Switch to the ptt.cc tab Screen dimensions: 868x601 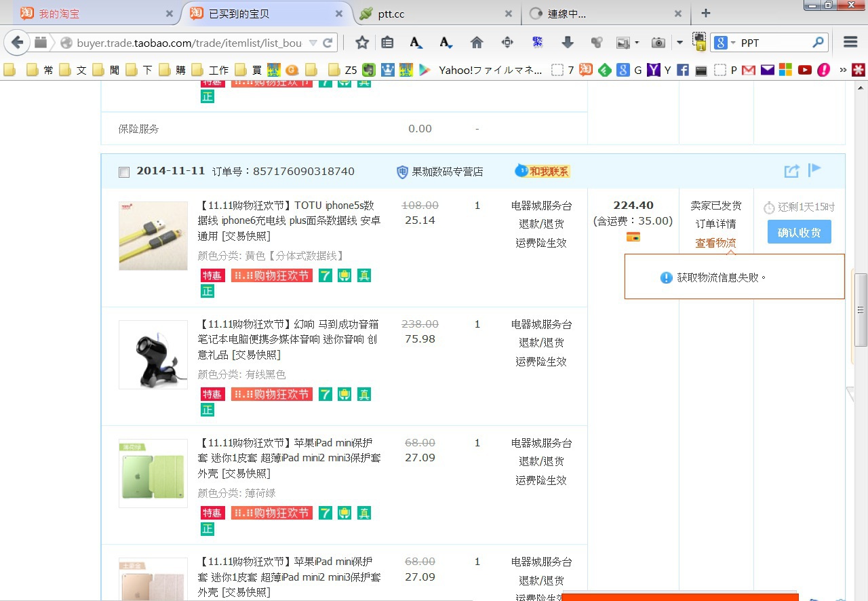tap(437, 14)
